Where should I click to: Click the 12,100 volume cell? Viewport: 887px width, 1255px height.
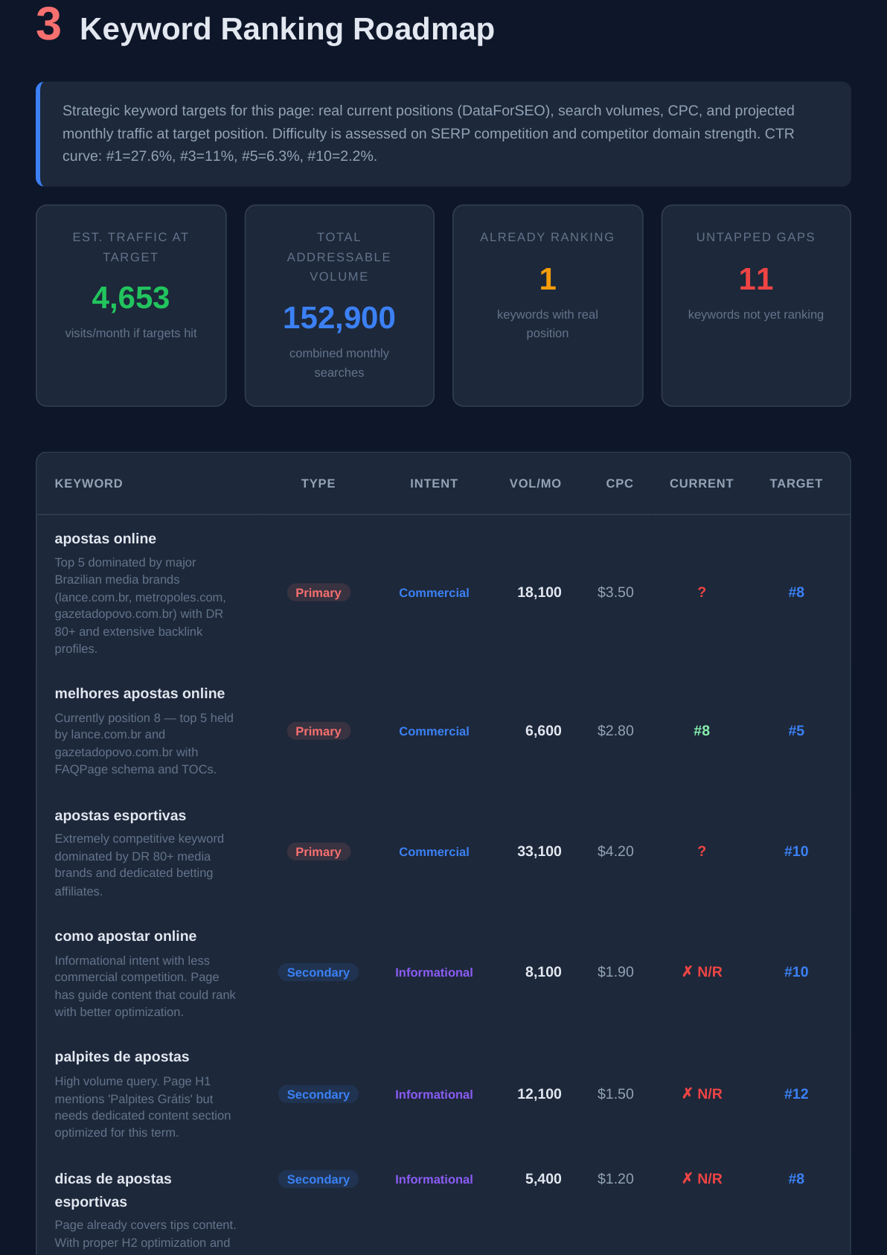click(x=539, y=1094)
